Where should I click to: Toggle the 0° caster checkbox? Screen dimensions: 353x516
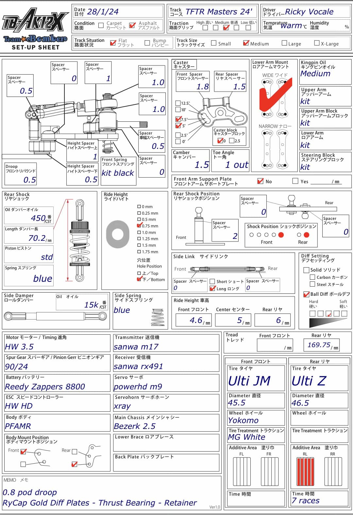tap(178, 141)
